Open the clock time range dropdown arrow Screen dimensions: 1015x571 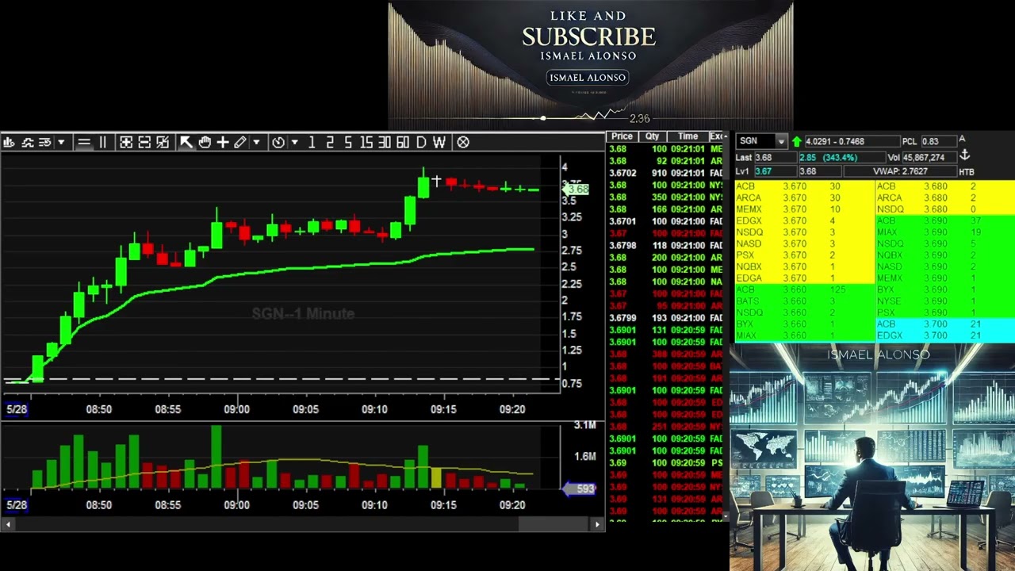pyautogui.click(x=294, y=142)
